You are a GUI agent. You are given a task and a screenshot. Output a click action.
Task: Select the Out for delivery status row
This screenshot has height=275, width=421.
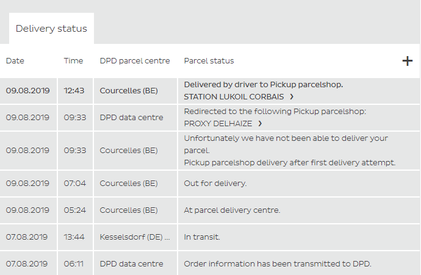coord(210,184)
